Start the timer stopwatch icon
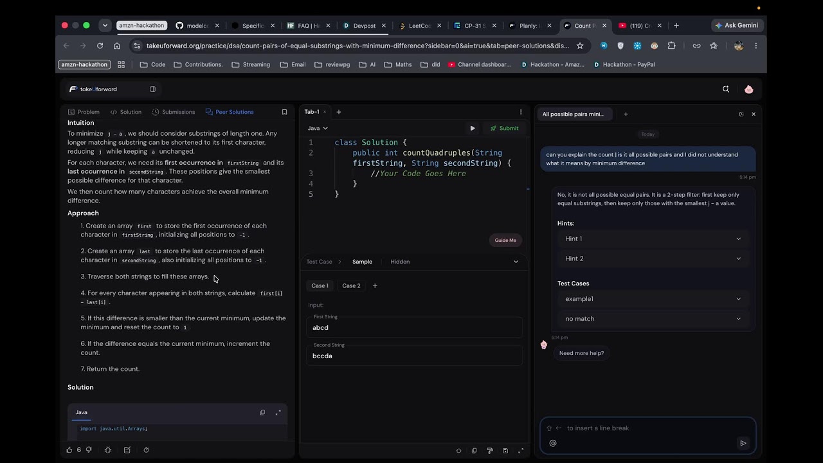Screen dimensions: 823x463 (146, 450)
